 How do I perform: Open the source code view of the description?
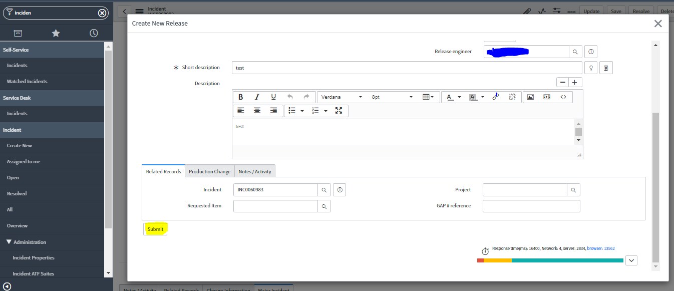click(563, 97)
